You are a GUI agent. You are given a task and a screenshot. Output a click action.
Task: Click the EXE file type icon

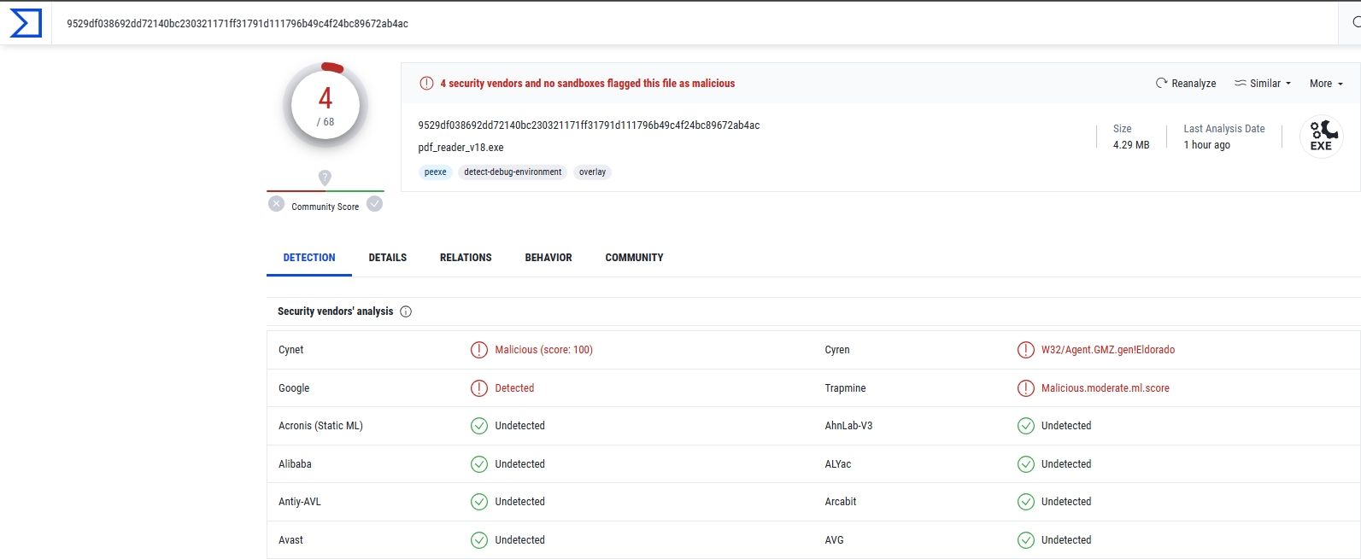pos(1321,135)
